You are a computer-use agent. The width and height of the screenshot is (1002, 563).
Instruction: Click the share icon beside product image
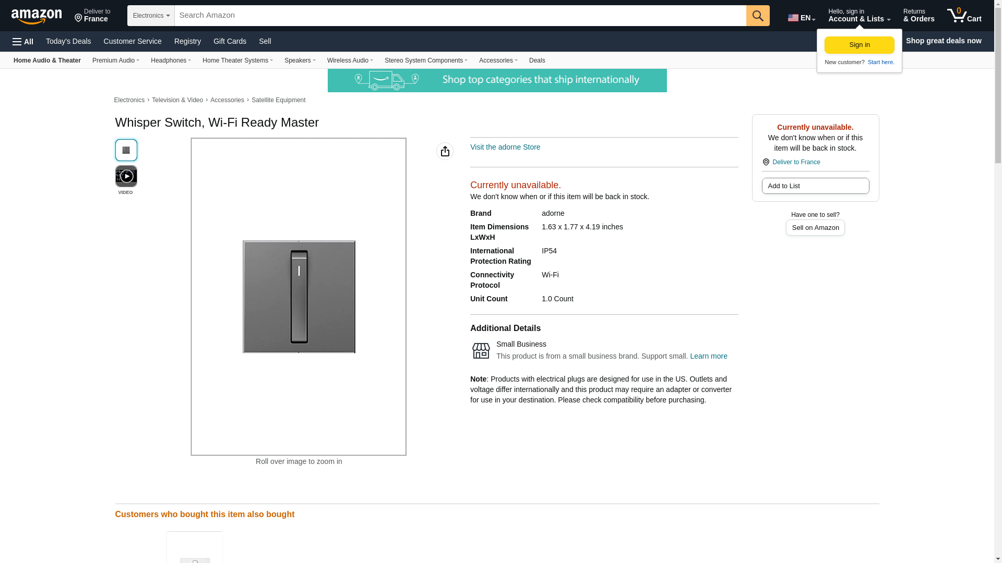click(x=445, y=151)
